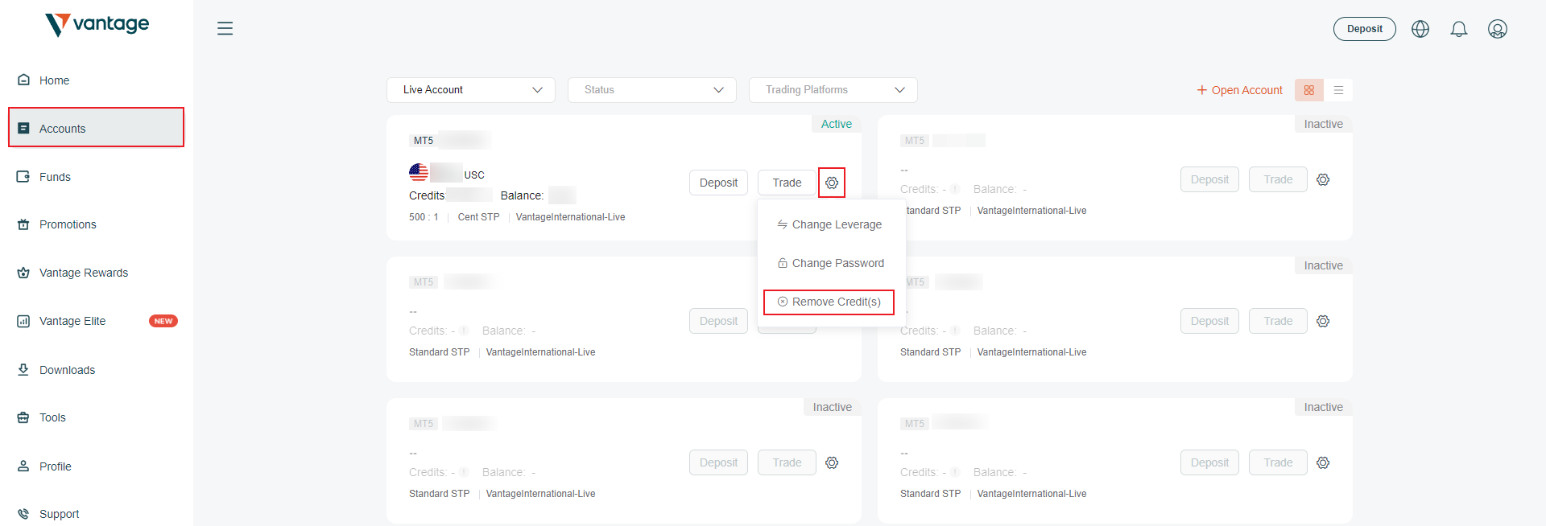The height and width of the screenshot is (526, 1546).
Task: Open Tools in the sidebar
Action: point(97,417)
